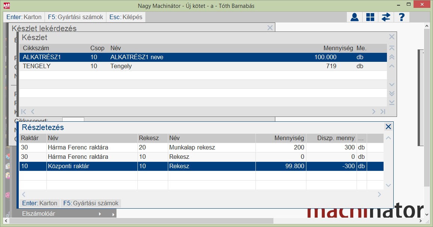Page down with double chevron in Készlet
This screenshot has width=433, height=227.
pos(391,94)
